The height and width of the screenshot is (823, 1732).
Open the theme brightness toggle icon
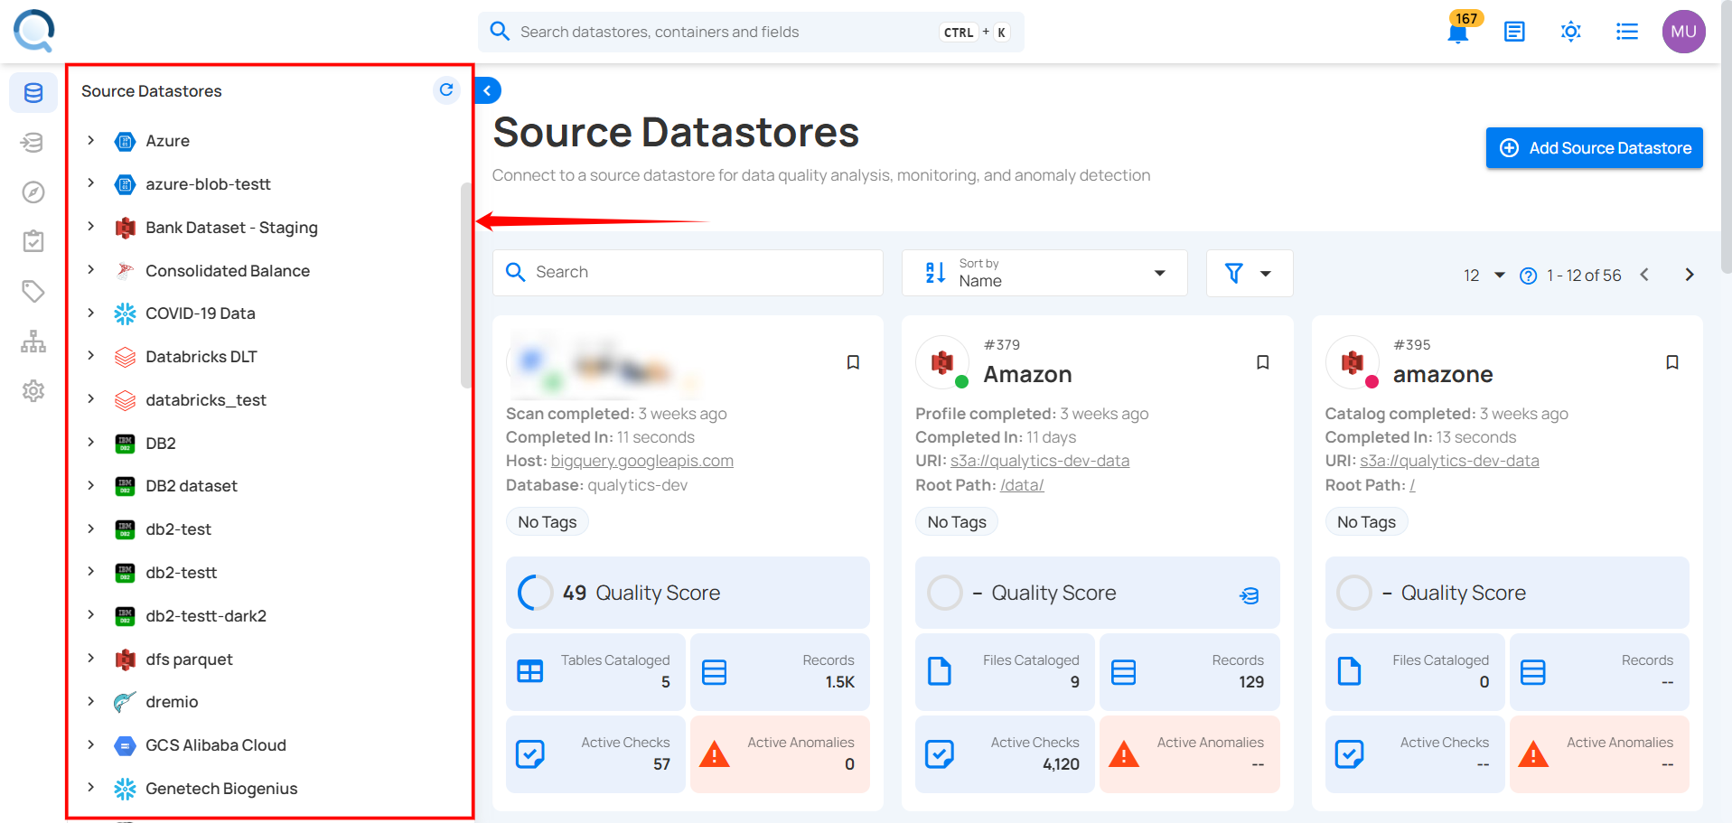point(1570,32)
